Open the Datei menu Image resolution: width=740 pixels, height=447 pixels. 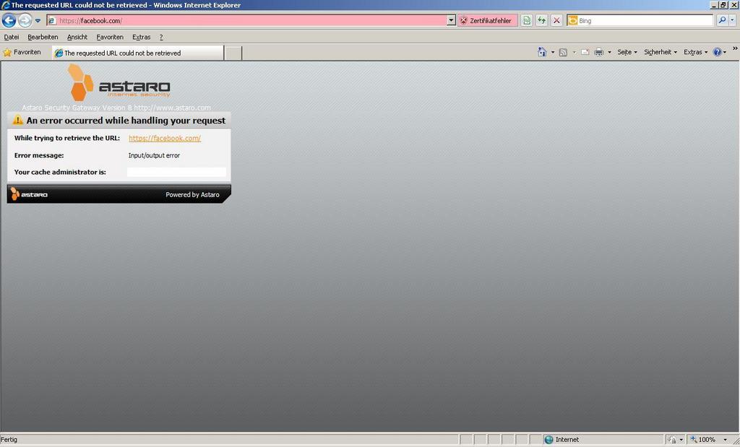coord(12,37)
